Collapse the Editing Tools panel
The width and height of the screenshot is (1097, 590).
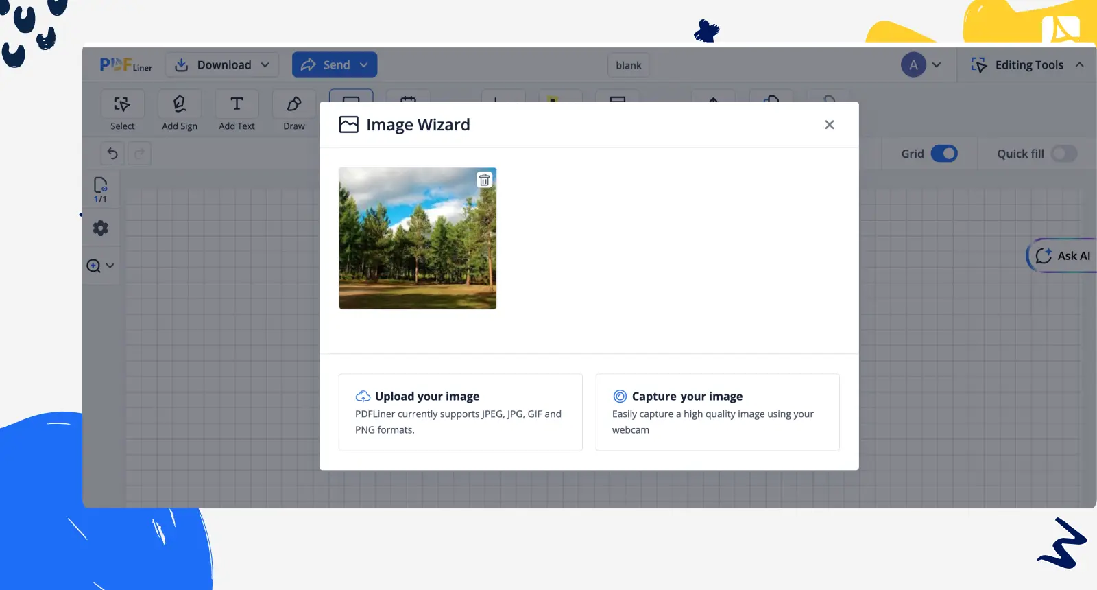tap(1080, 65)
